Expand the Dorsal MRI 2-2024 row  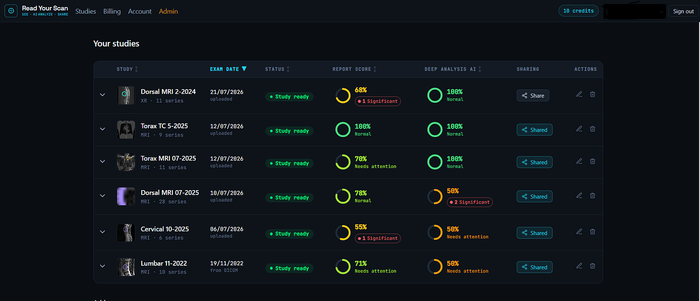tap(103, 95)
